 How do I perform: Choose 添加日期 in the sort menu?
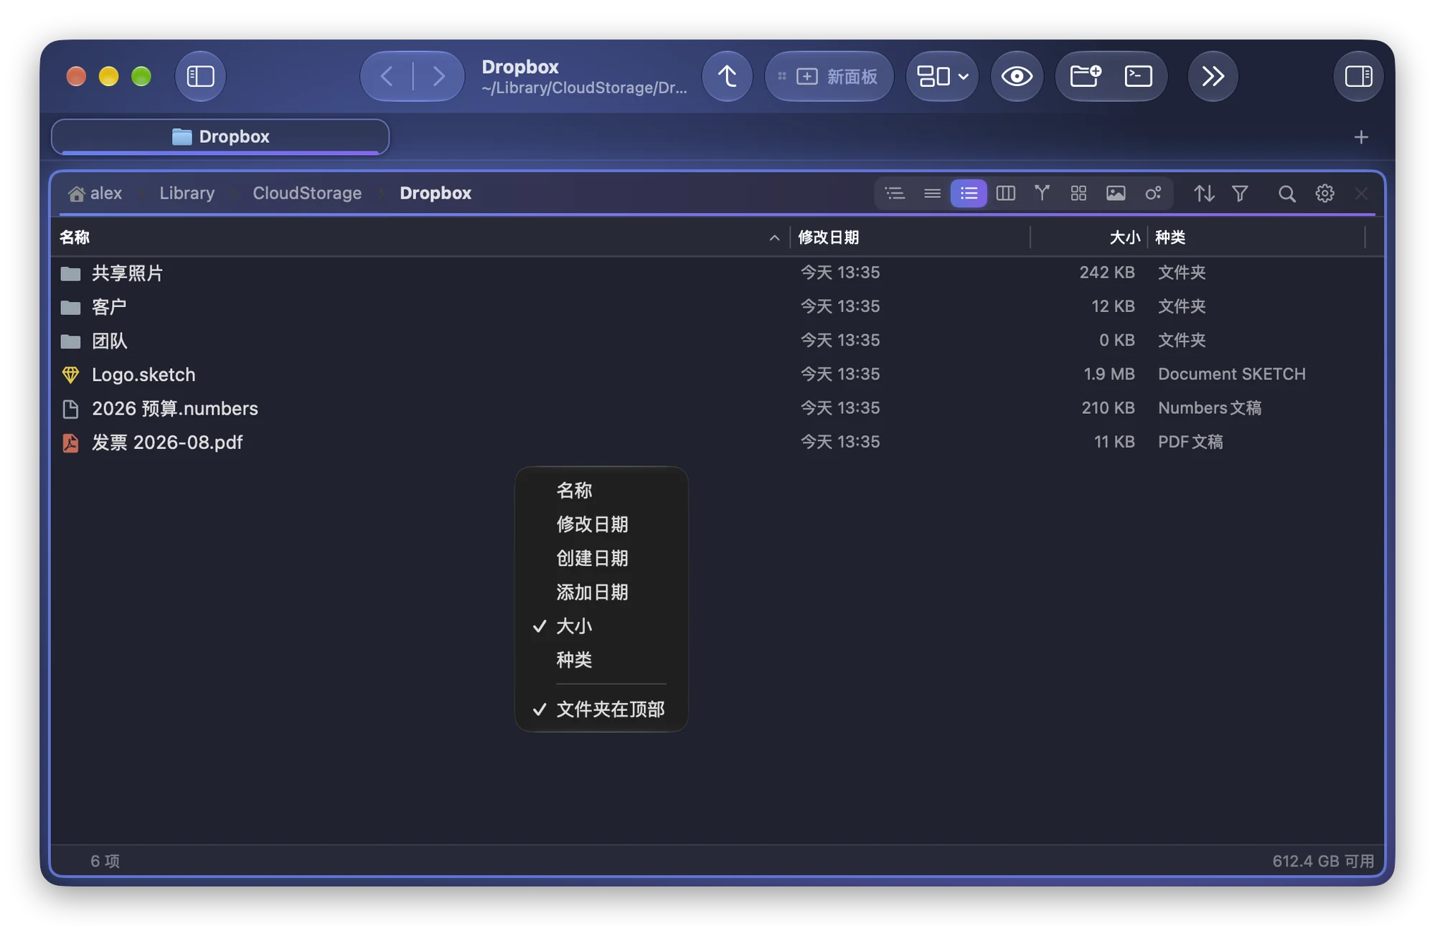(601, 592)
